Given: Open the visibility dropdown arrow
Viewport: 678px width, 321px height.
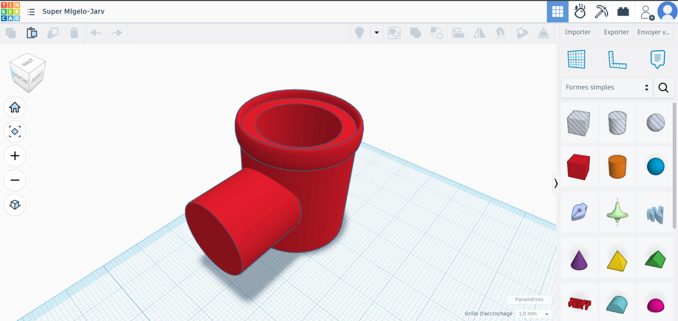Looking at the screenshot, I should click(x=377, y=33).
